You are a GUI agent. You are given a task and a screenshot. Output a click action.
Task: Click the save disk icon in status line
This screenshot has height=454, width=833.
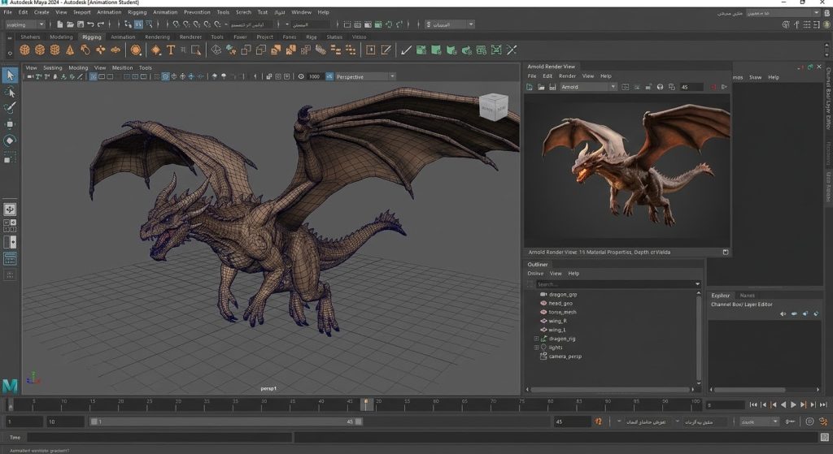81,24
